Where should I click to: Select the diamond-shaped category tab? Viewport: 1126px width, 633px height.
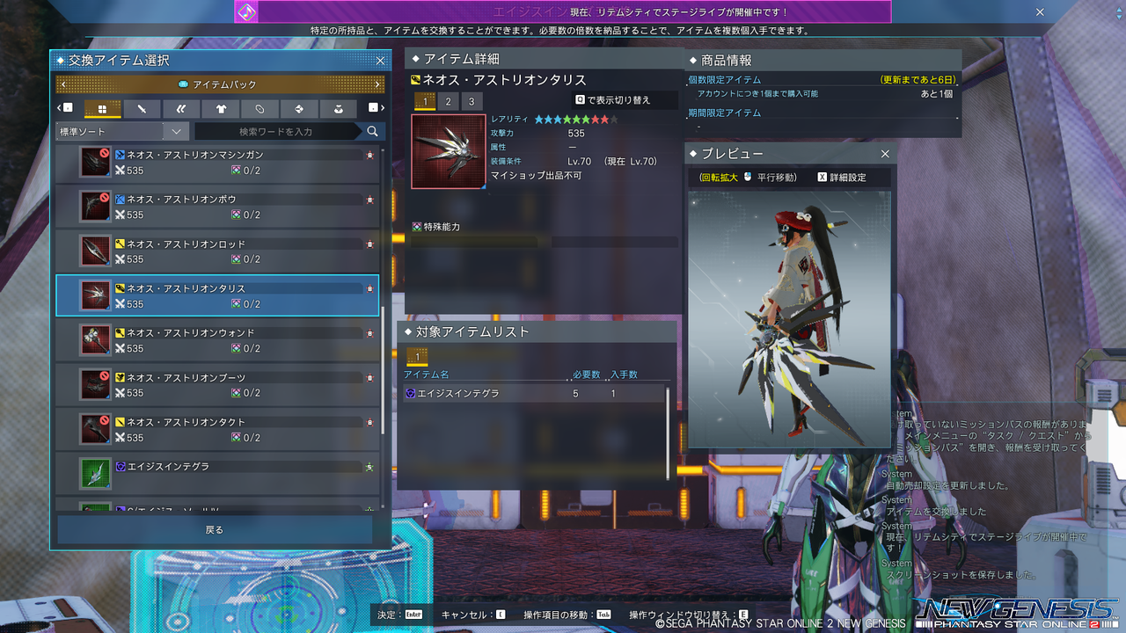pyautogui.click(x=299, y=109)
